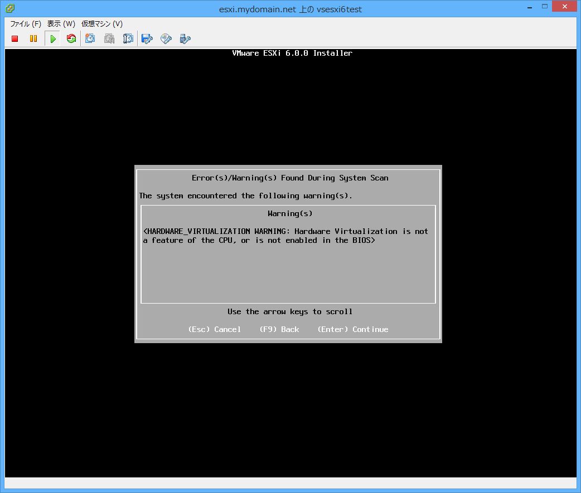This screenshot has width=581, height=493.
Task: Click the (F9) Back option
Action: click(x=279, y=329)
